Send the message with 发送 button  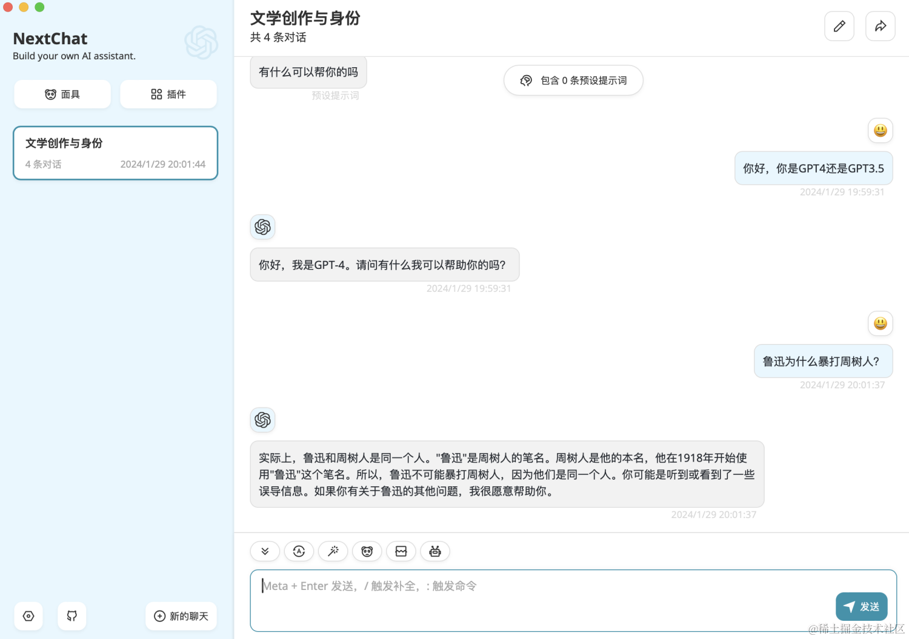tap(862, 607)
